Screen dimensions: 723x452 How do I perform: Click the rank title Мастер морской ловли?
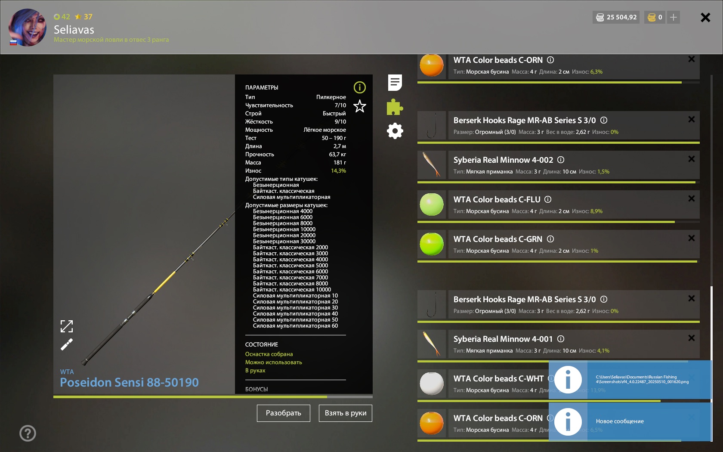click(x=111, y=40)
